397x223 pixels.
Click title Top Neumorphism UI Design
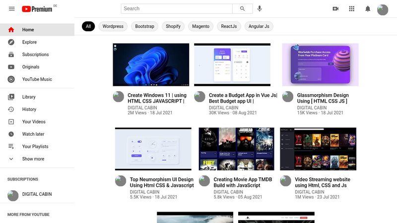162,182
